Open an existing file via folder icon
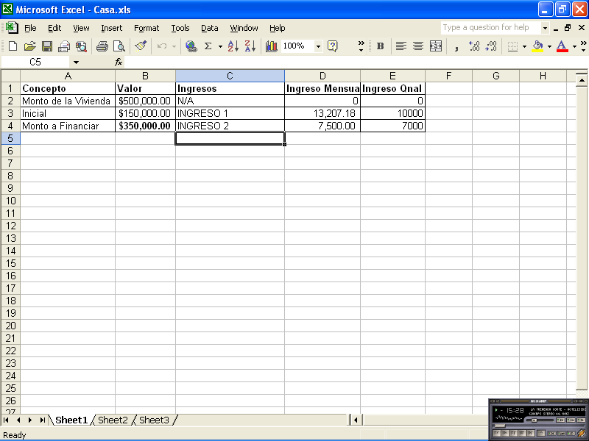The height and width of the screenshot is (441, 589). tap(29, 46)
